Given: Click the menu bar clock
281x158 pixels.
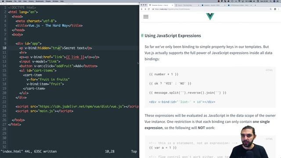Looking at the screenshot, I should pyautogui.click(x=264, y=1).
